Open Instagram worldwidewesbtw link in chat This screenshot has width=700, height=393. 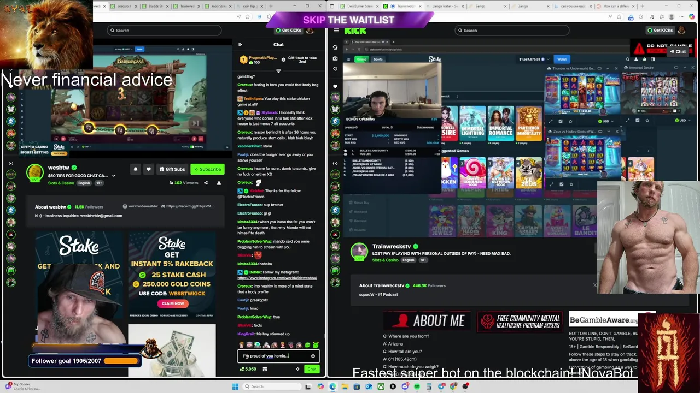click(277, 278)
